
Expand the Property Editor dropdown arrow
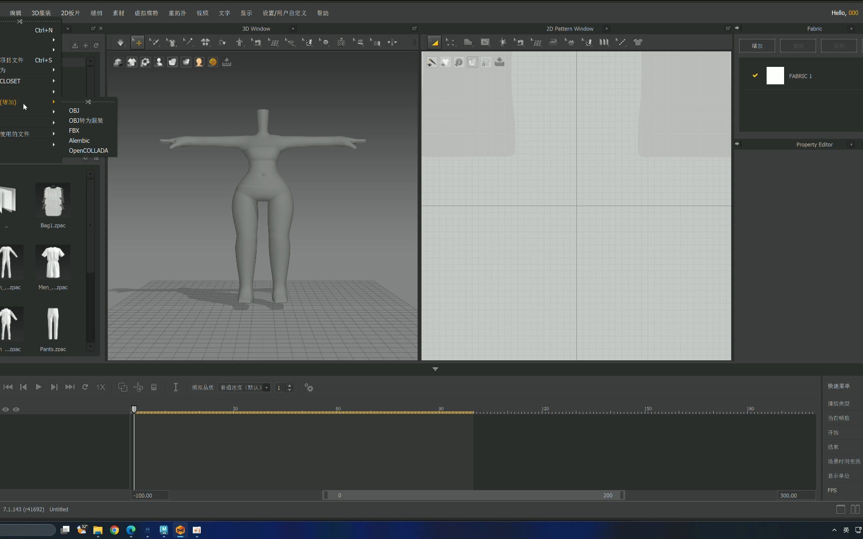click(x=852, y=145)
